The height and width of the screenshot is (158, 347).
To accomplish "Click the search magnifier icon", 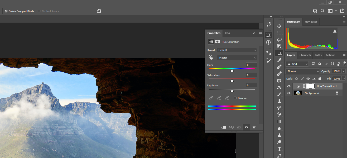I will (322, 11).
